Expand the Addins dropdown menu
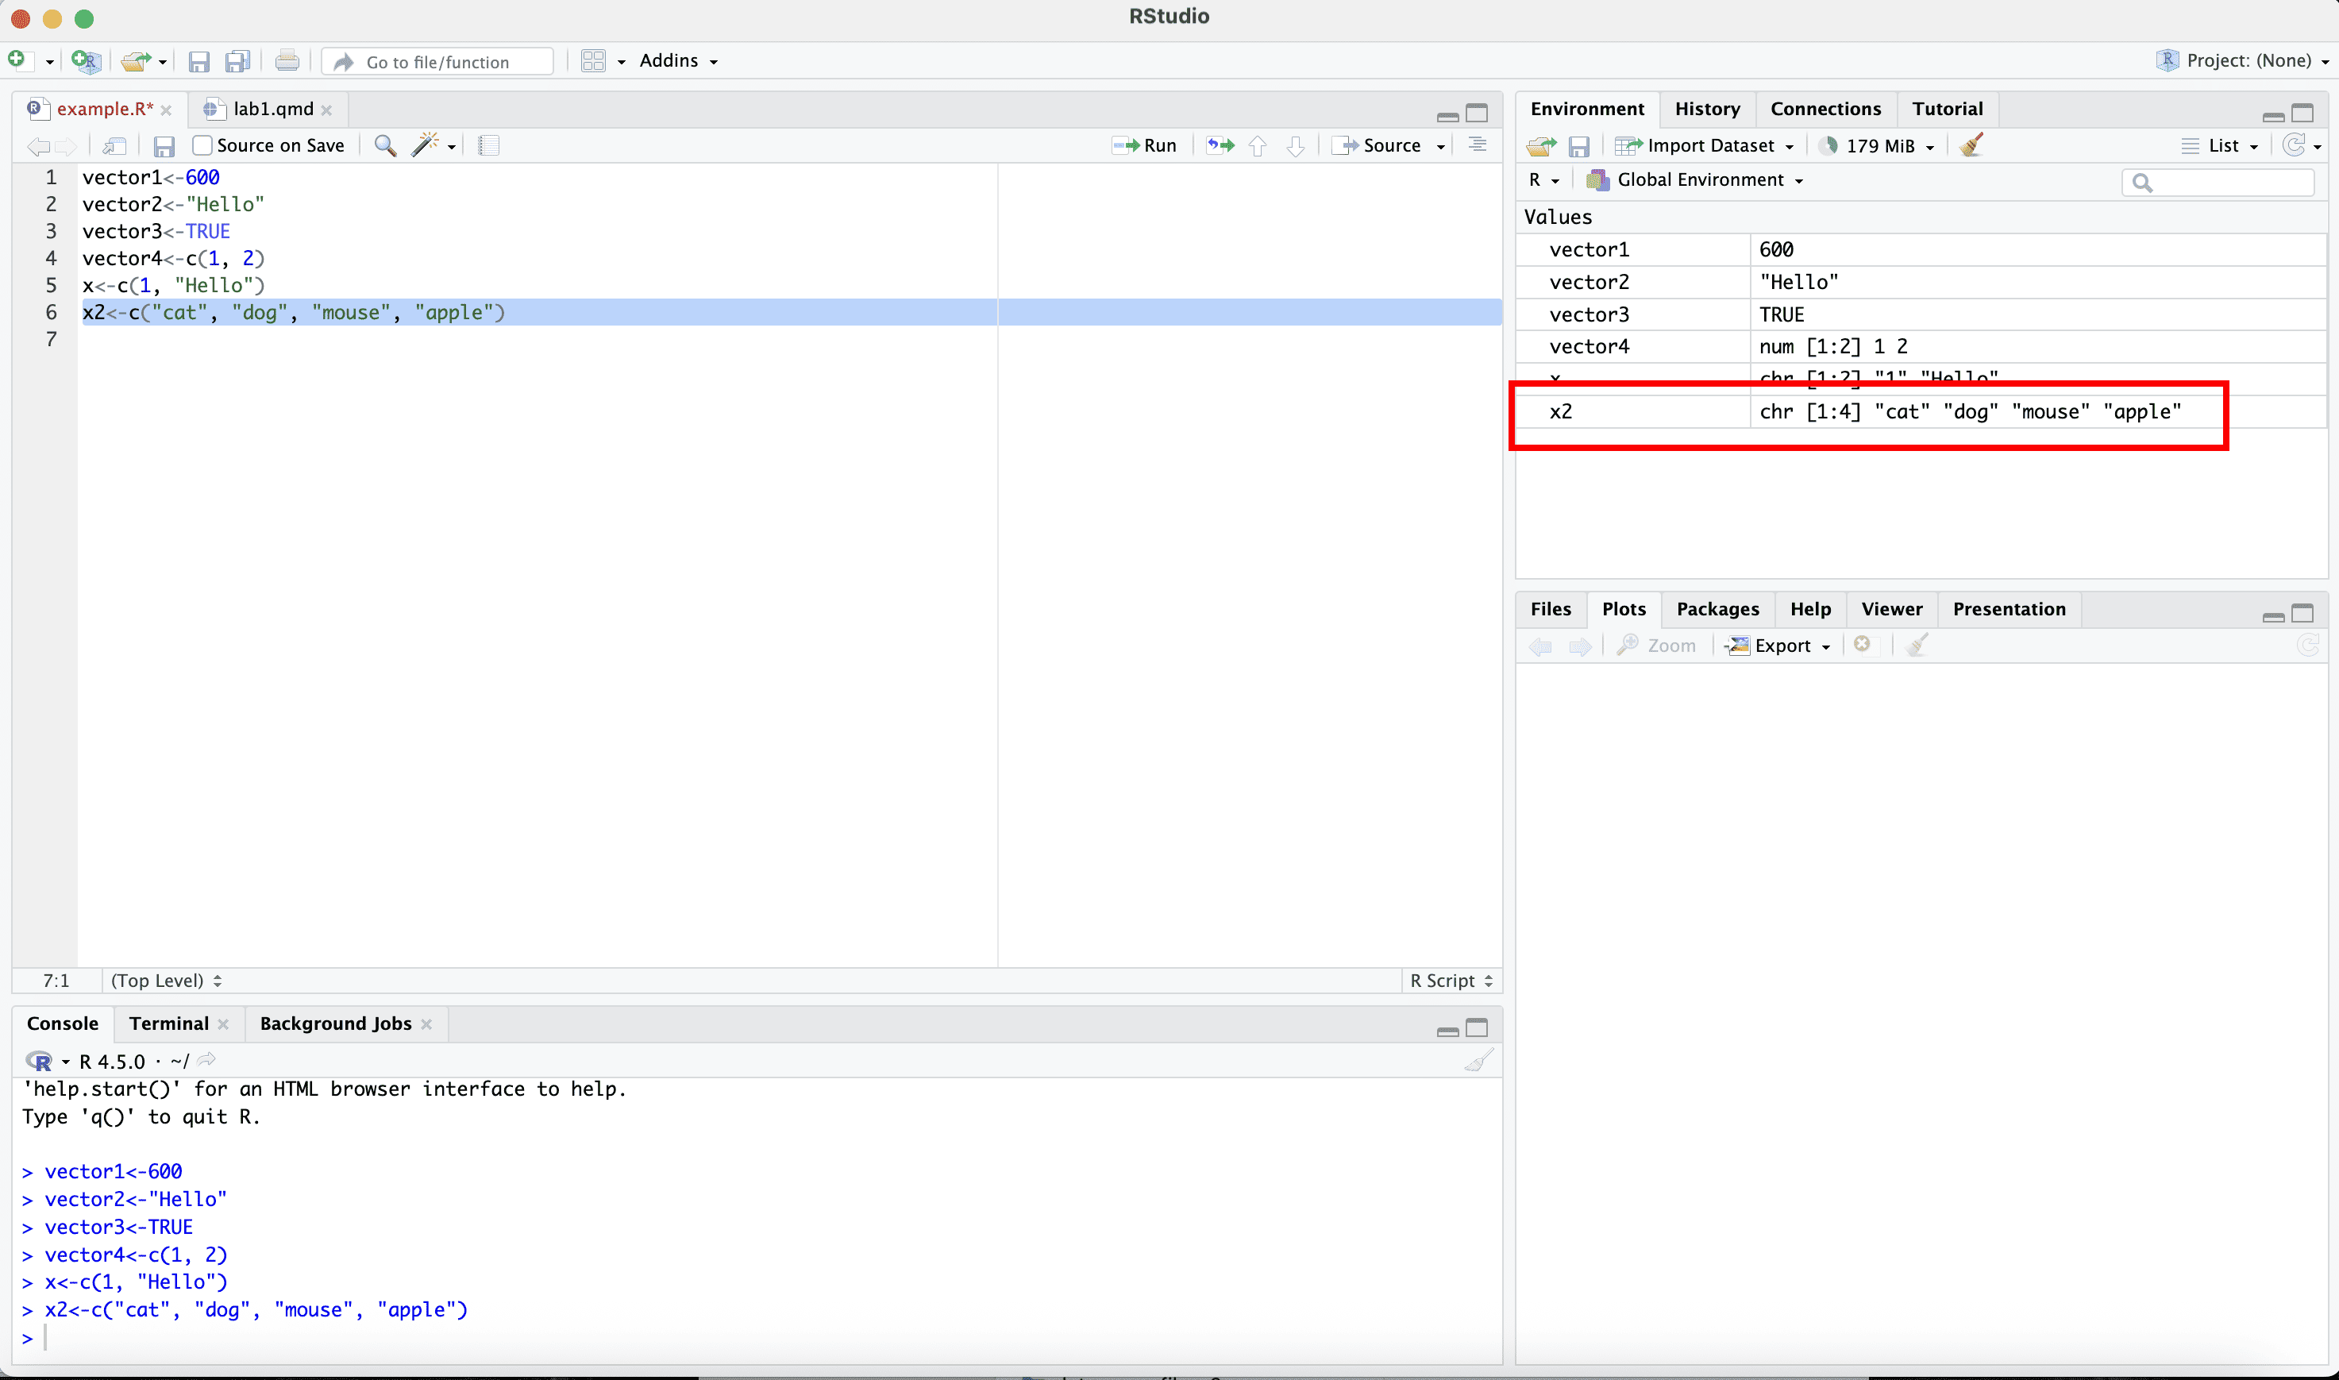2339x1380 pixels. [x=679, y=61]
